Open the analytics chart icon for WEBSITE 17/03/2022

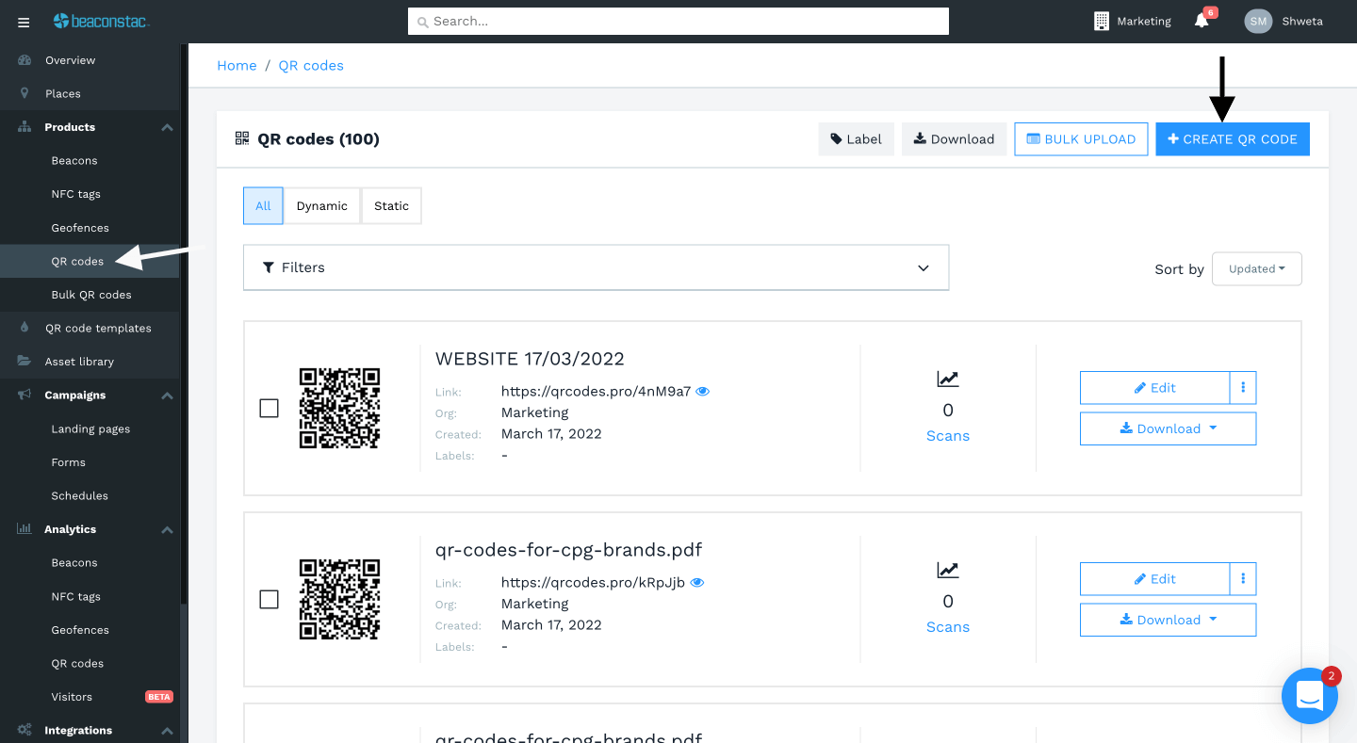pos(947,380)
